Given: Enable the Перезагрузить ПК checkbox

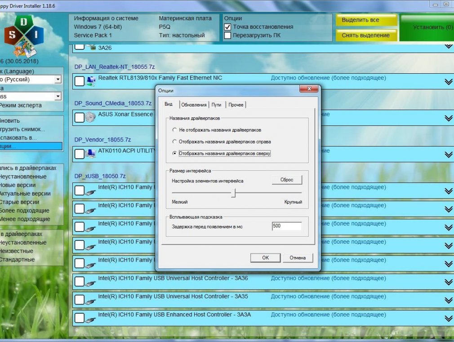Looking at the screenshot, I should [227, 36].
